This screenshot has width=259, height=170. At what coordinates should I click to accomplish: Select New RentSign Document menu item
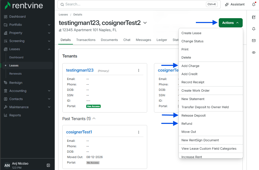[211, 140]
